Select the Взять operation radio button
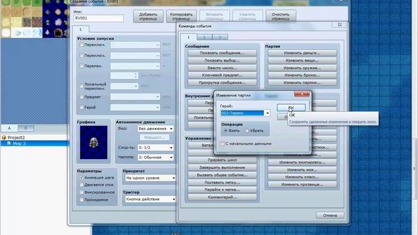Image resolution: width=418 pixels, height=235 pixels. click(226, 131)
